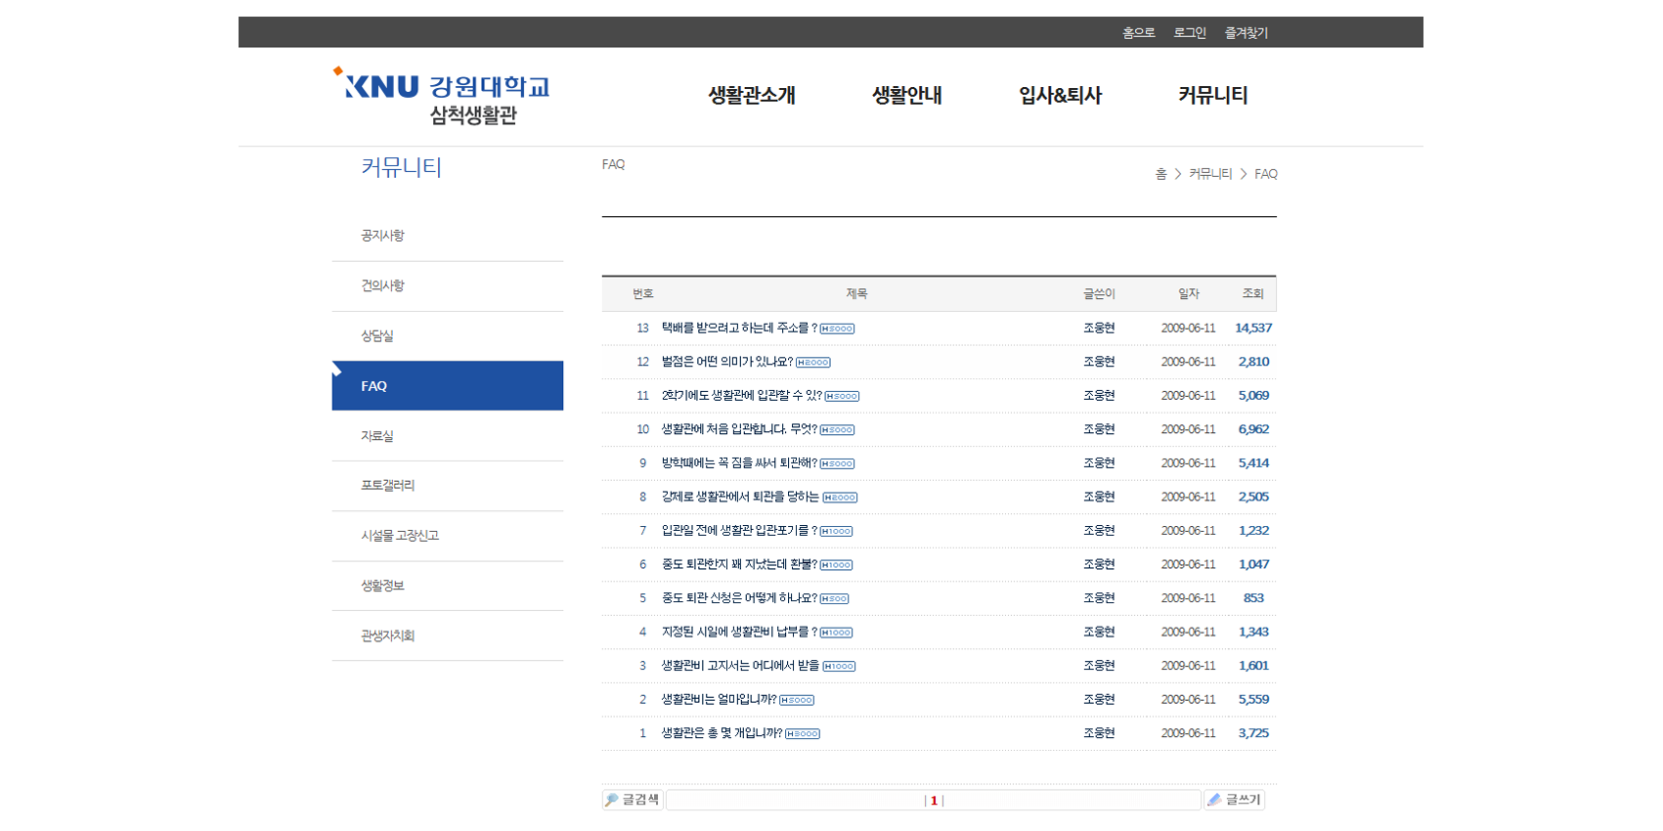1663x831 pixels.
Task: Open post 생활관은 총 몇 개입니까?
Action: click(x=722, y=733)
